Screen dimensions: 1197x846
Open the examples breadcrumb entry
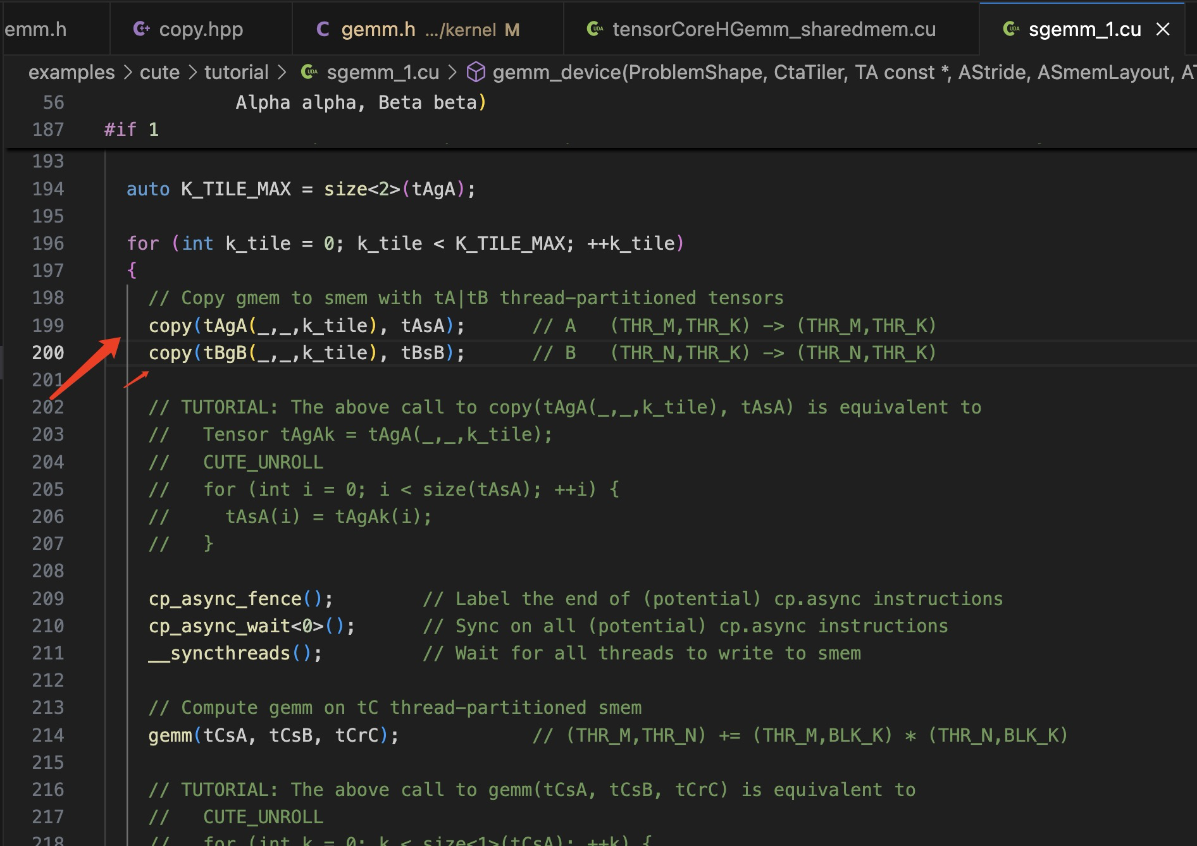(x=71, y=72)
